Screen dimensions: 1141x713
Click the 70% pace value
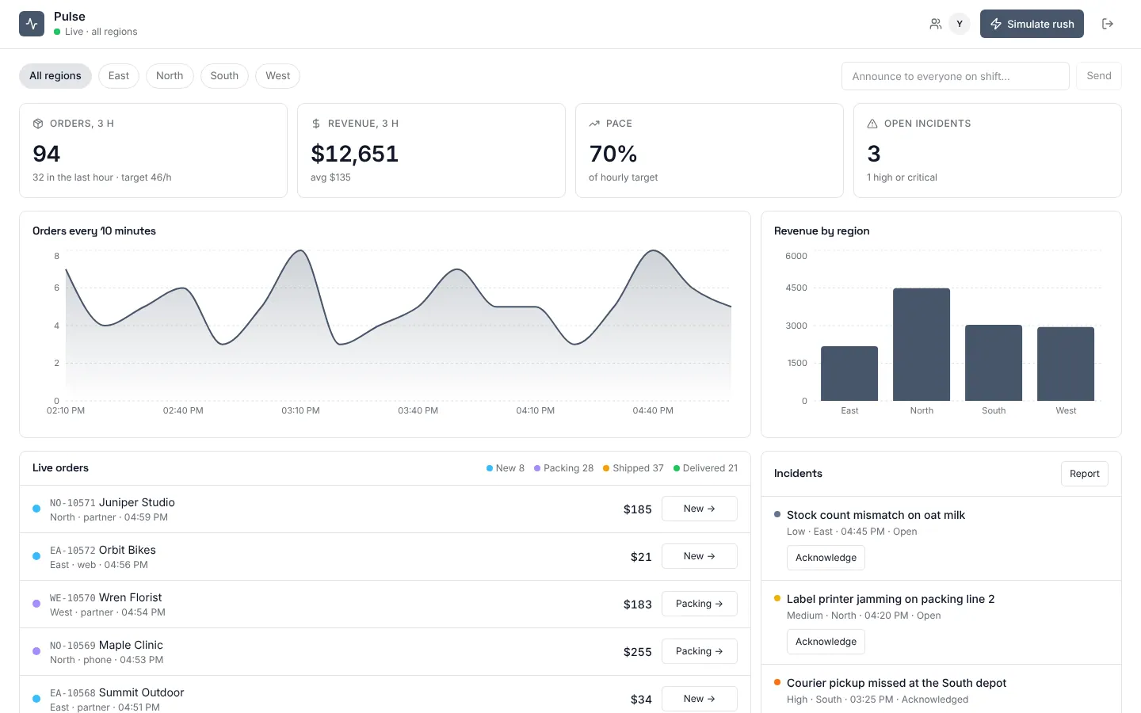pos(613,154)
